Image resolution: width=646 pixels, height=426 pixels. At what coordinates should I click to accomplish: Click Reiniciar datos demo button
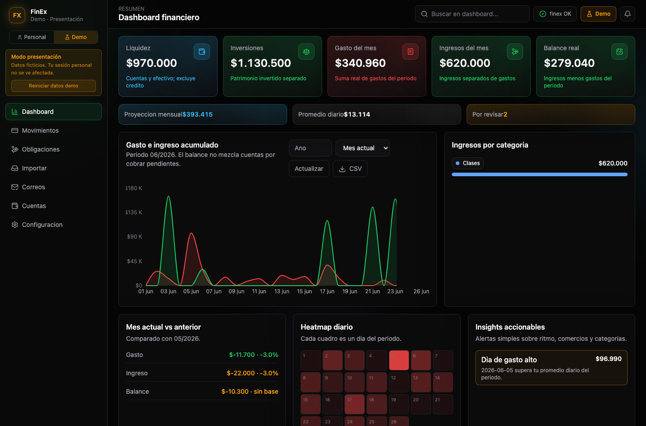(x=53, y=86)
